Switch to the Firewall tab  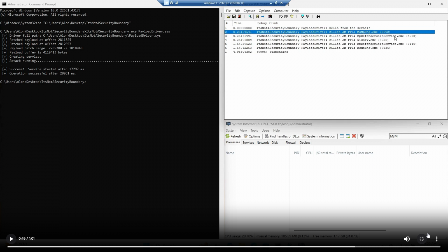click(291, 143)
